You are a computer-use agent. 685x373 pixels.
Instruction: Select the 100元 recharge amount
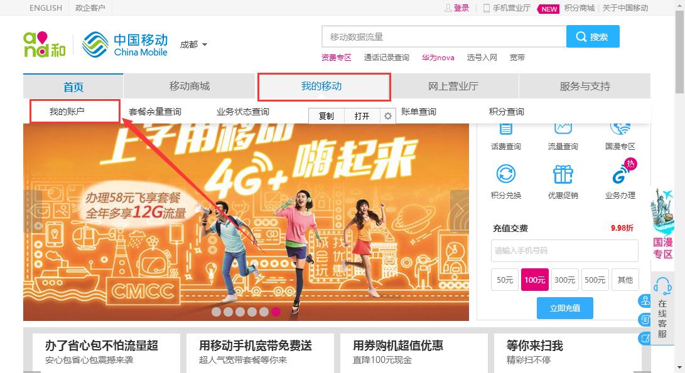[x=535, y=280]
